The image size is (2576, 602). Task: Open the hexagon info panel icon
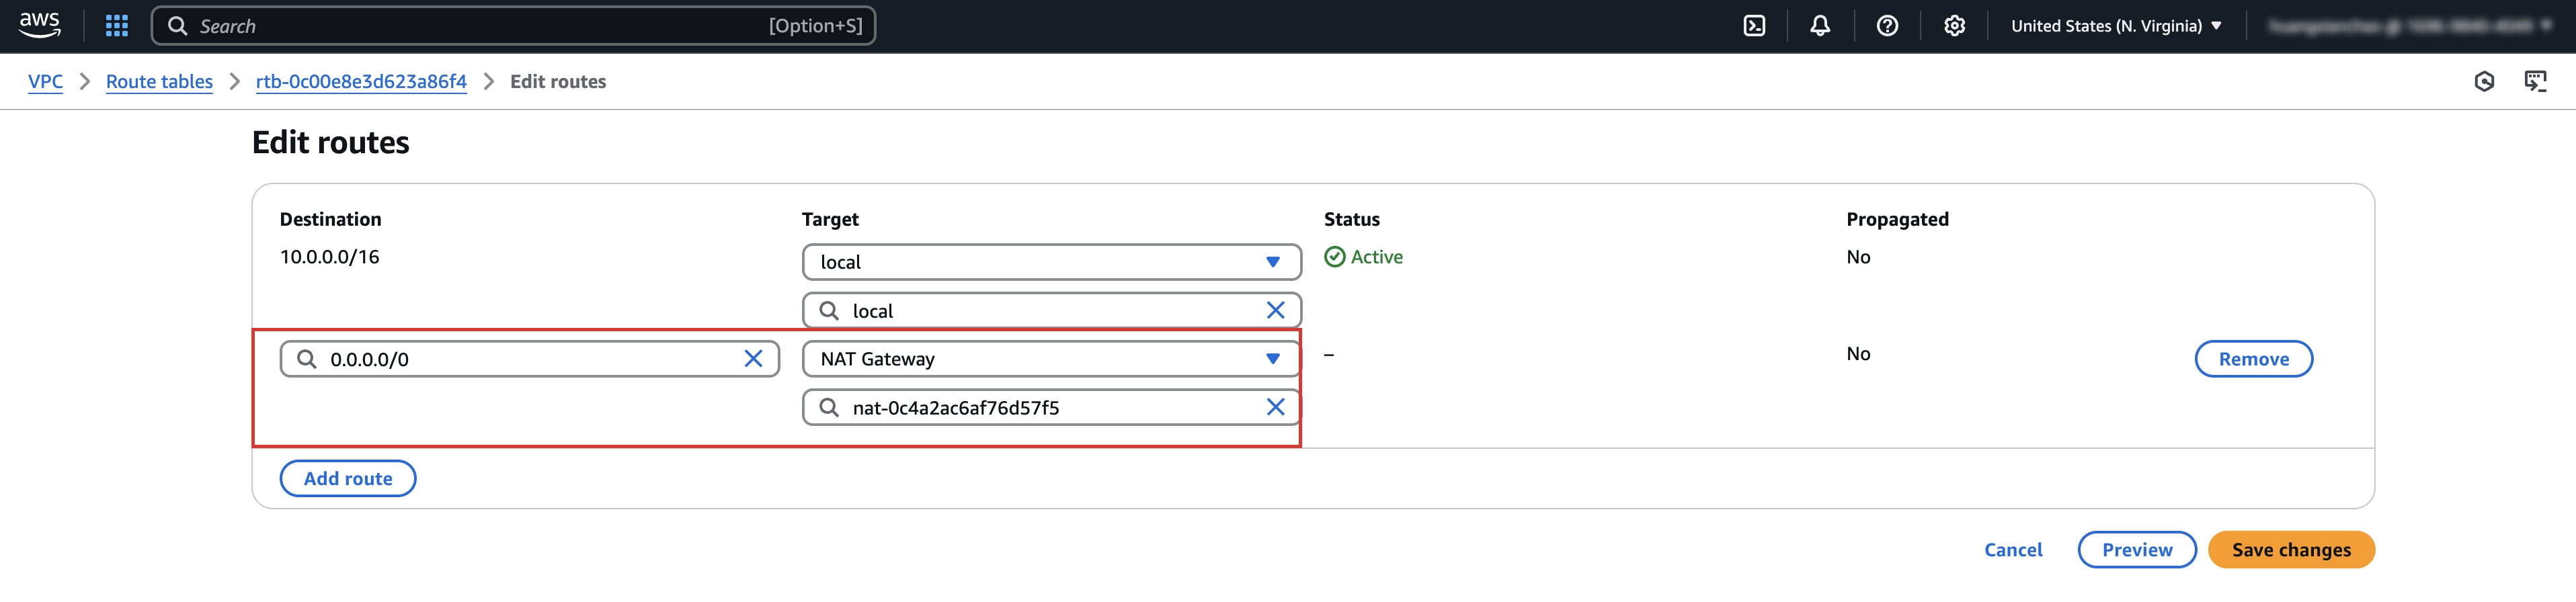click(x=2484, y=82)
